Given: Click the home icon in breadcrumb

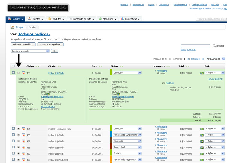Looking at the screenshot, I should point(13,27).
